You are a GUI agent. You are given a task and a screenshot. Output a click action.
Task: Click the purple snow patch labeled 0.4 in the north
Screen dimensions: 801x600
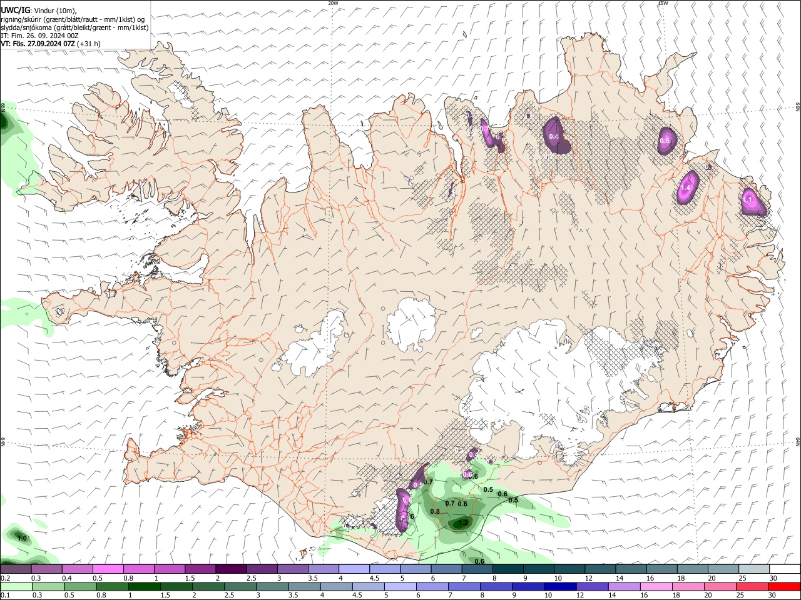point(556,136)
